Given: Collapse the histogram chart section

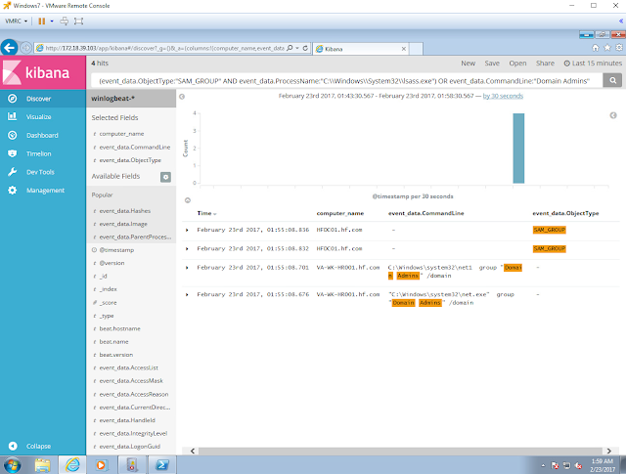Looking at the screenshot, I should tap(187, 200).
